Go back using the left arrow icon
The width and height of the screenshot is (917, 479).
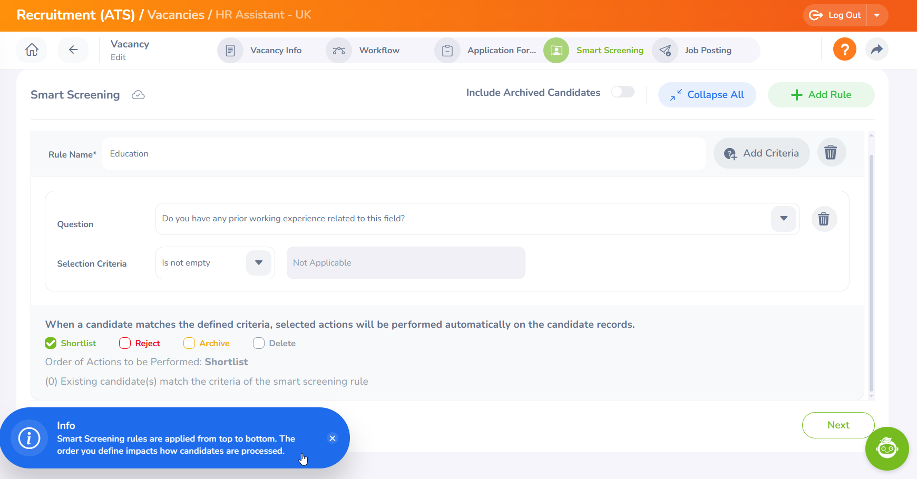click(73, 50)
